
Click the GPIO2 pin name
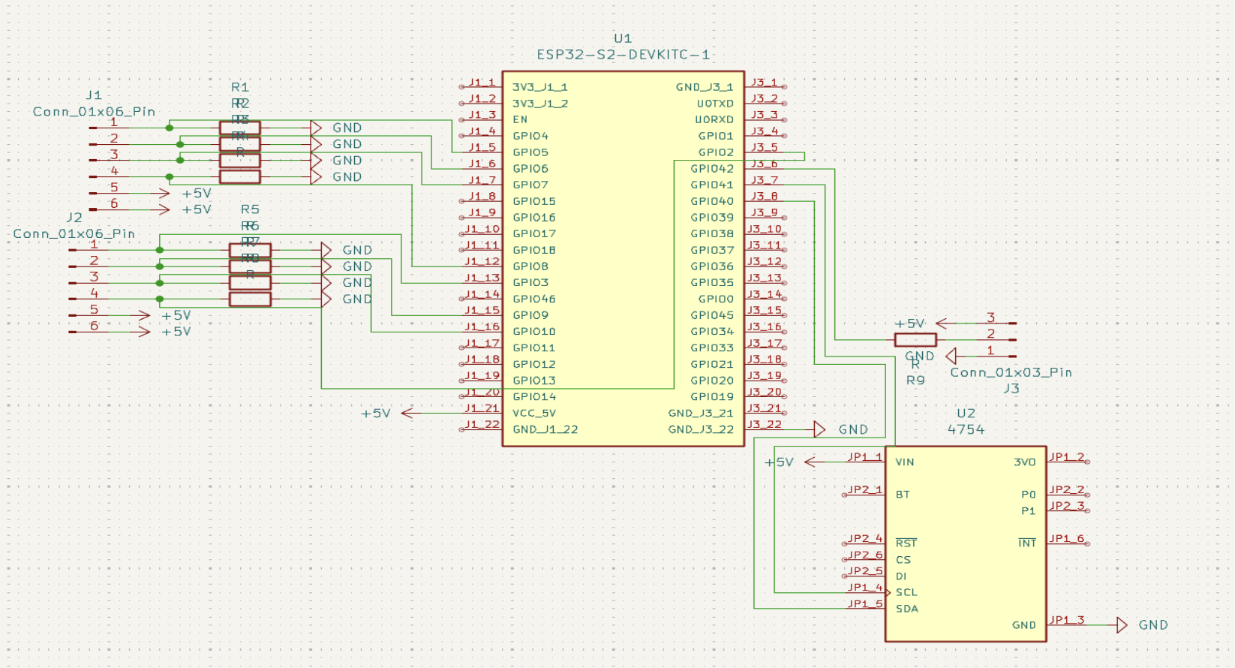point(716,152)
